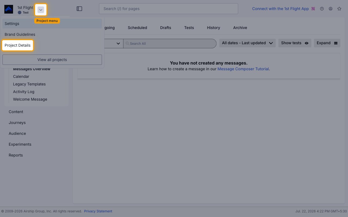Toggle the sidebar panel icon
Image resolution: width=348 pixels, height=217 pixels.
pyautogui.click(x=79, y=9)
